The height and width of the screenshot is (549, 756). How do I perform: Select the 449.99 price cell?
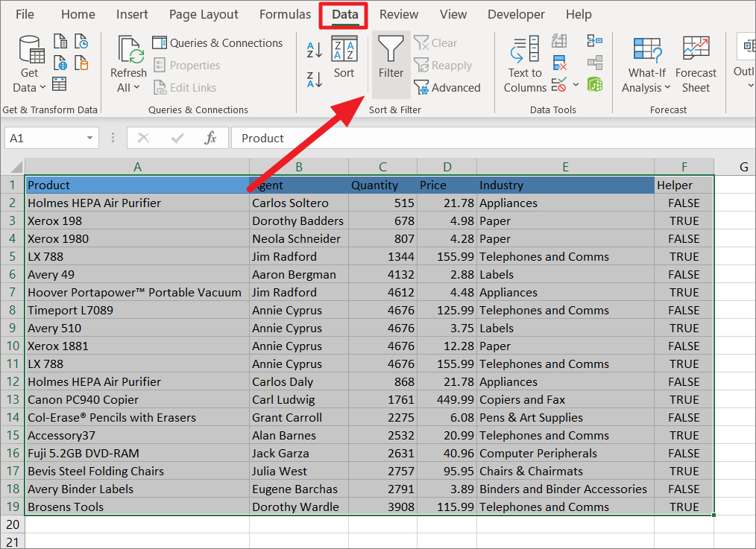point(447,400)
